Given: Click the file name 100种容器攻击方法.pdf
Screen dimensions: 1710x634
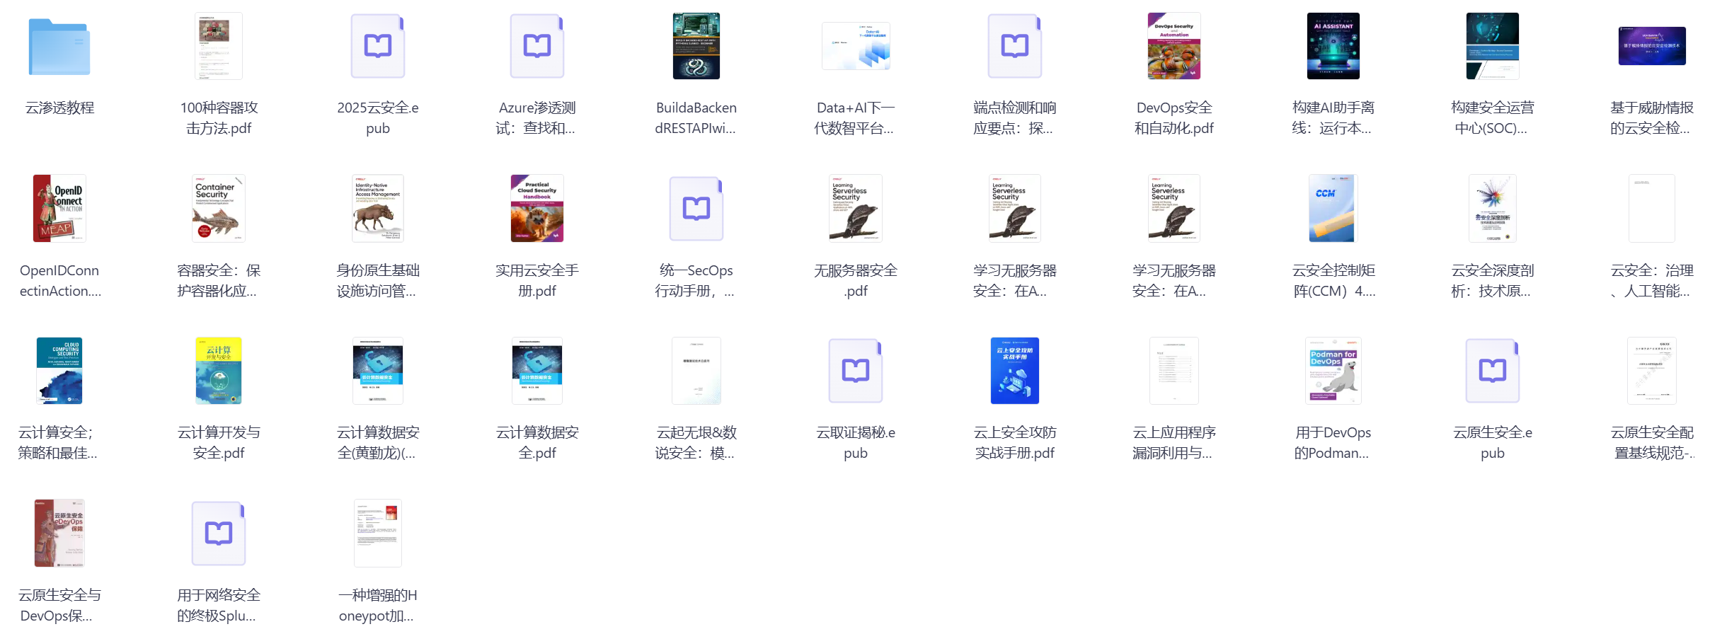Looking at the screenshot, I should [x=219, y=118].
